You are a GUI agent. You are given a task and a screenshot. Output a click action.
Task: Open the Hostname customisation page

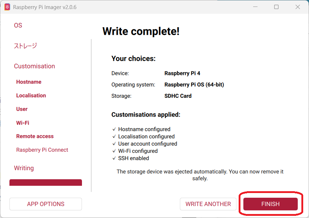pyautogui.click(x=29, y=82)
